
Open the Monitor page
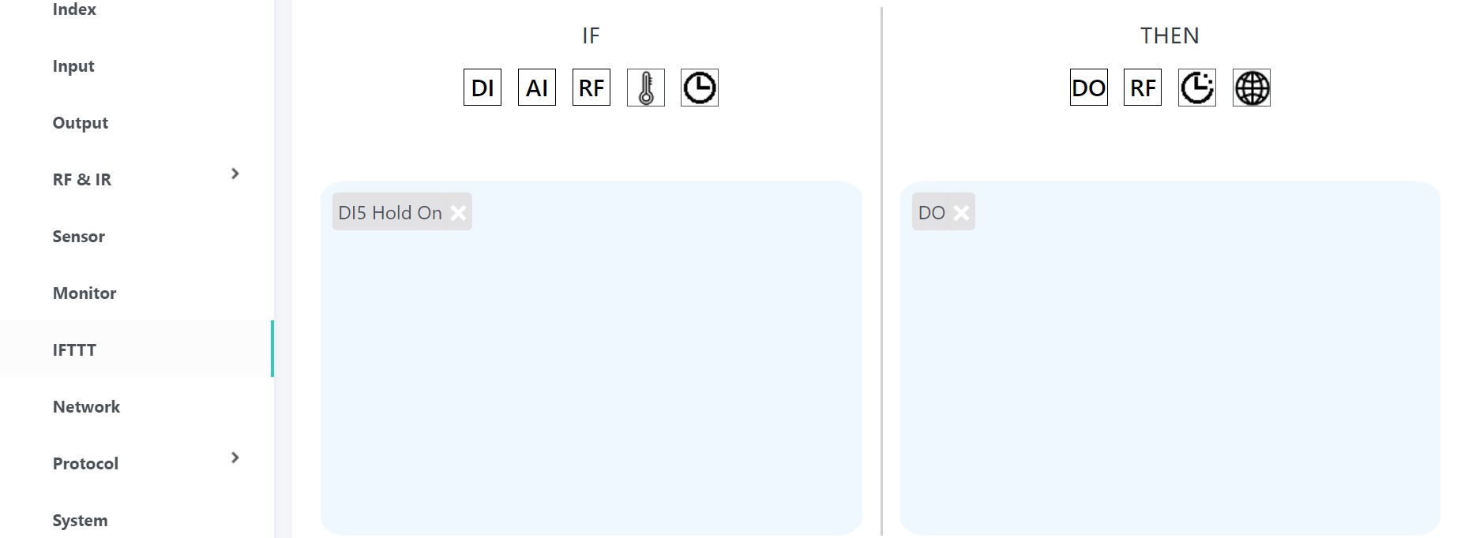84,293
